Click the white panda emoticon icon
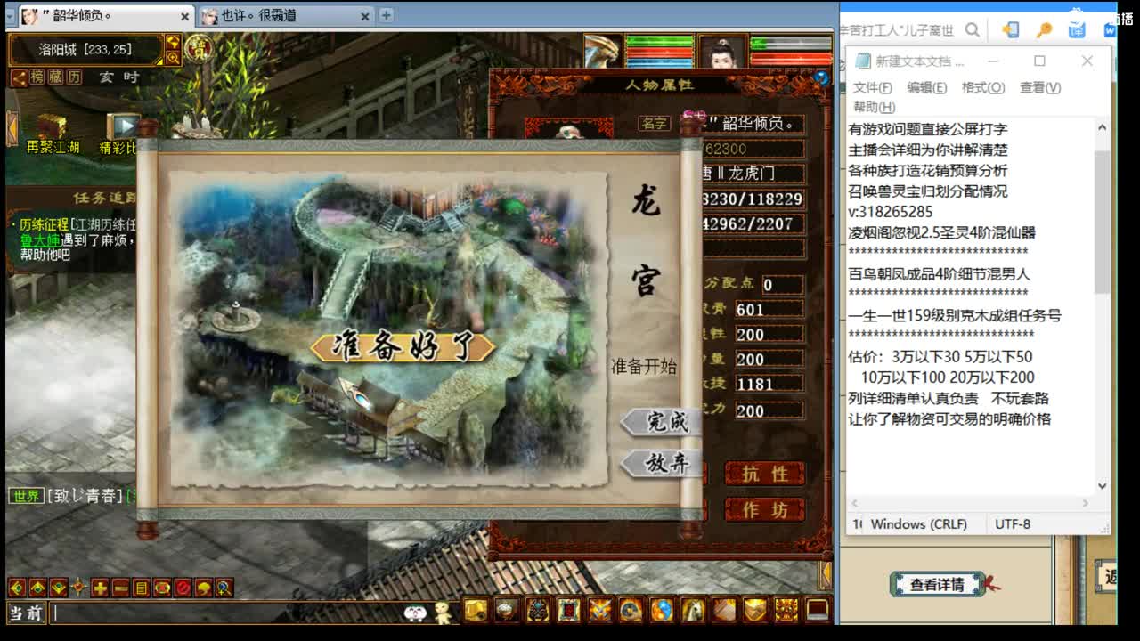Screen dimensions: 1140x641 click(x=415, y=613)
